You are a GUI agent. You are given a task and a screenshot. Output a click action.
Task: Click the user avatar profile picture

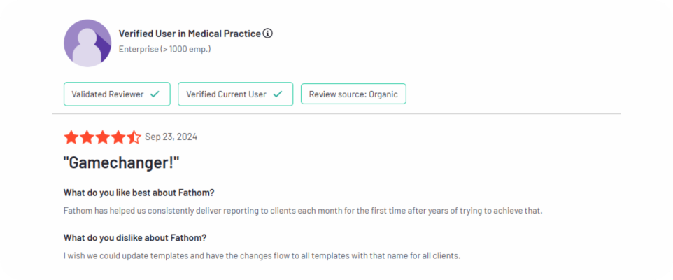click(87, 43)
